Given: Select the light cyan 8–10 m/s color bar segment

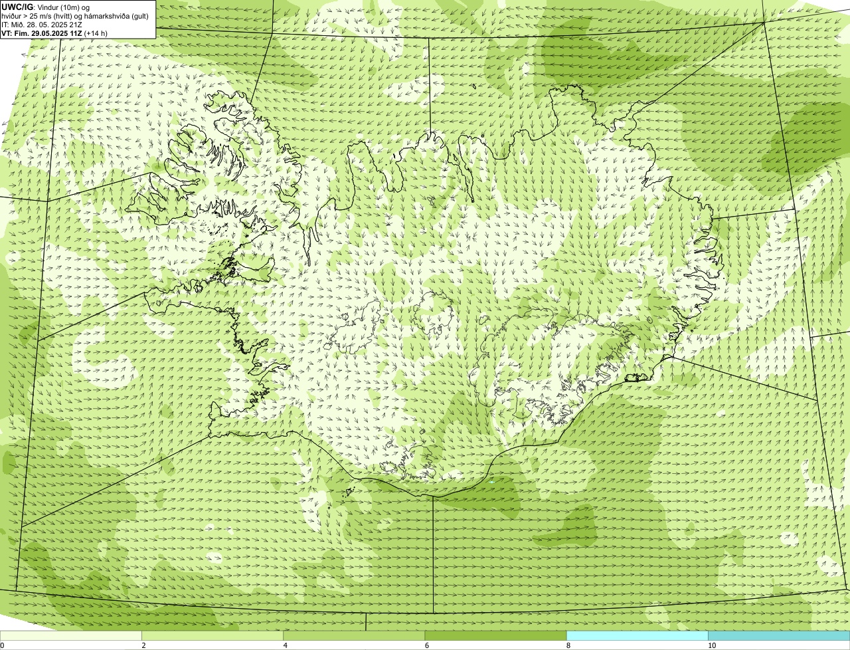Looking at the screenshot, I should click(637, 636).
